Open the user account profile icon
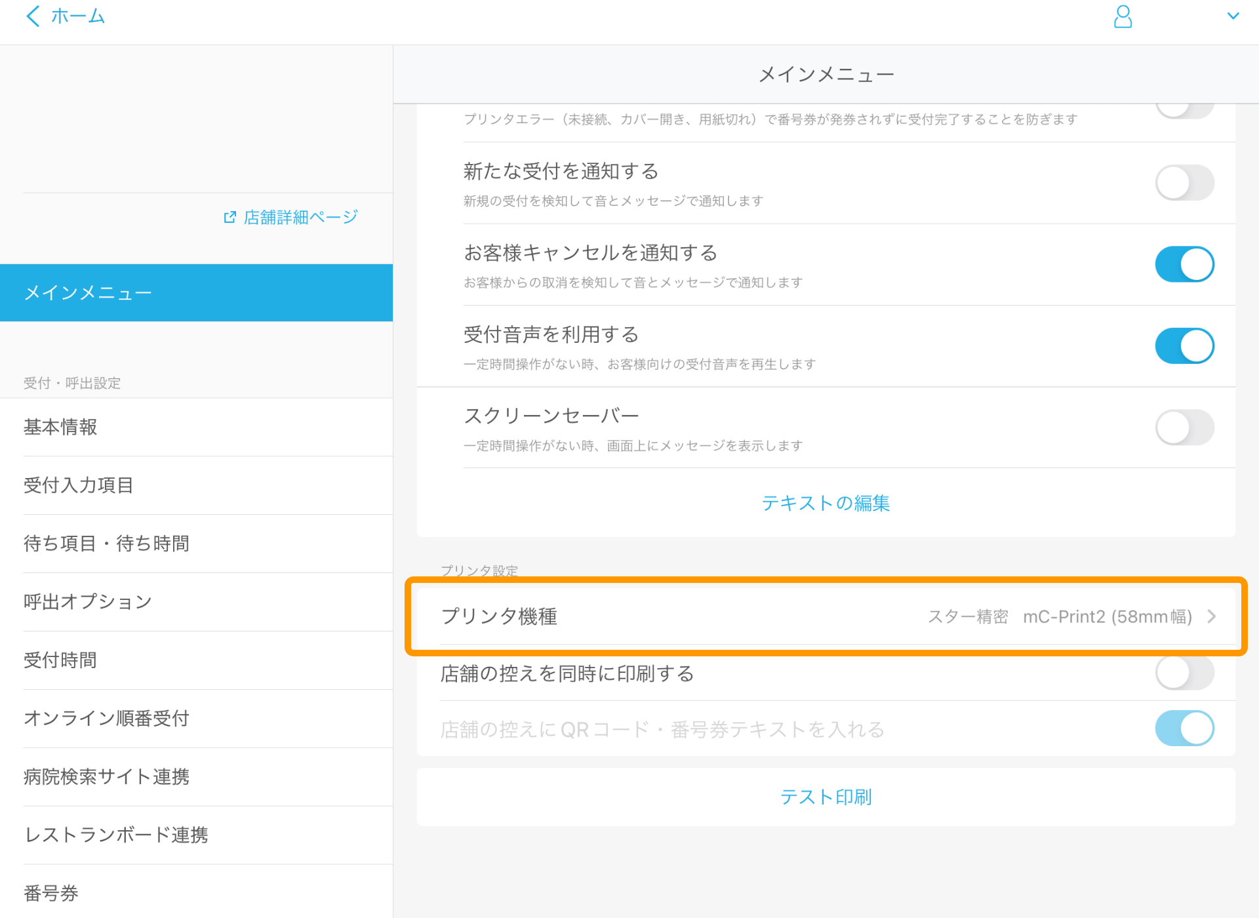 [1123, 16]
